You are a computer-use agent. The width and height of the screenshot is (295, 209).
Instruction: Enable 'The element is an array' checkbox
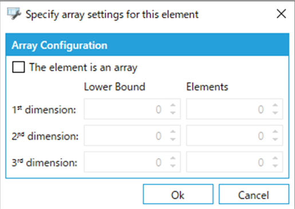click(18, 67)
